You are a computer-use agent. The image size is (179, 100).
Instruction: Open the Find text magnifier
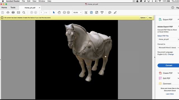pos(24,12)
